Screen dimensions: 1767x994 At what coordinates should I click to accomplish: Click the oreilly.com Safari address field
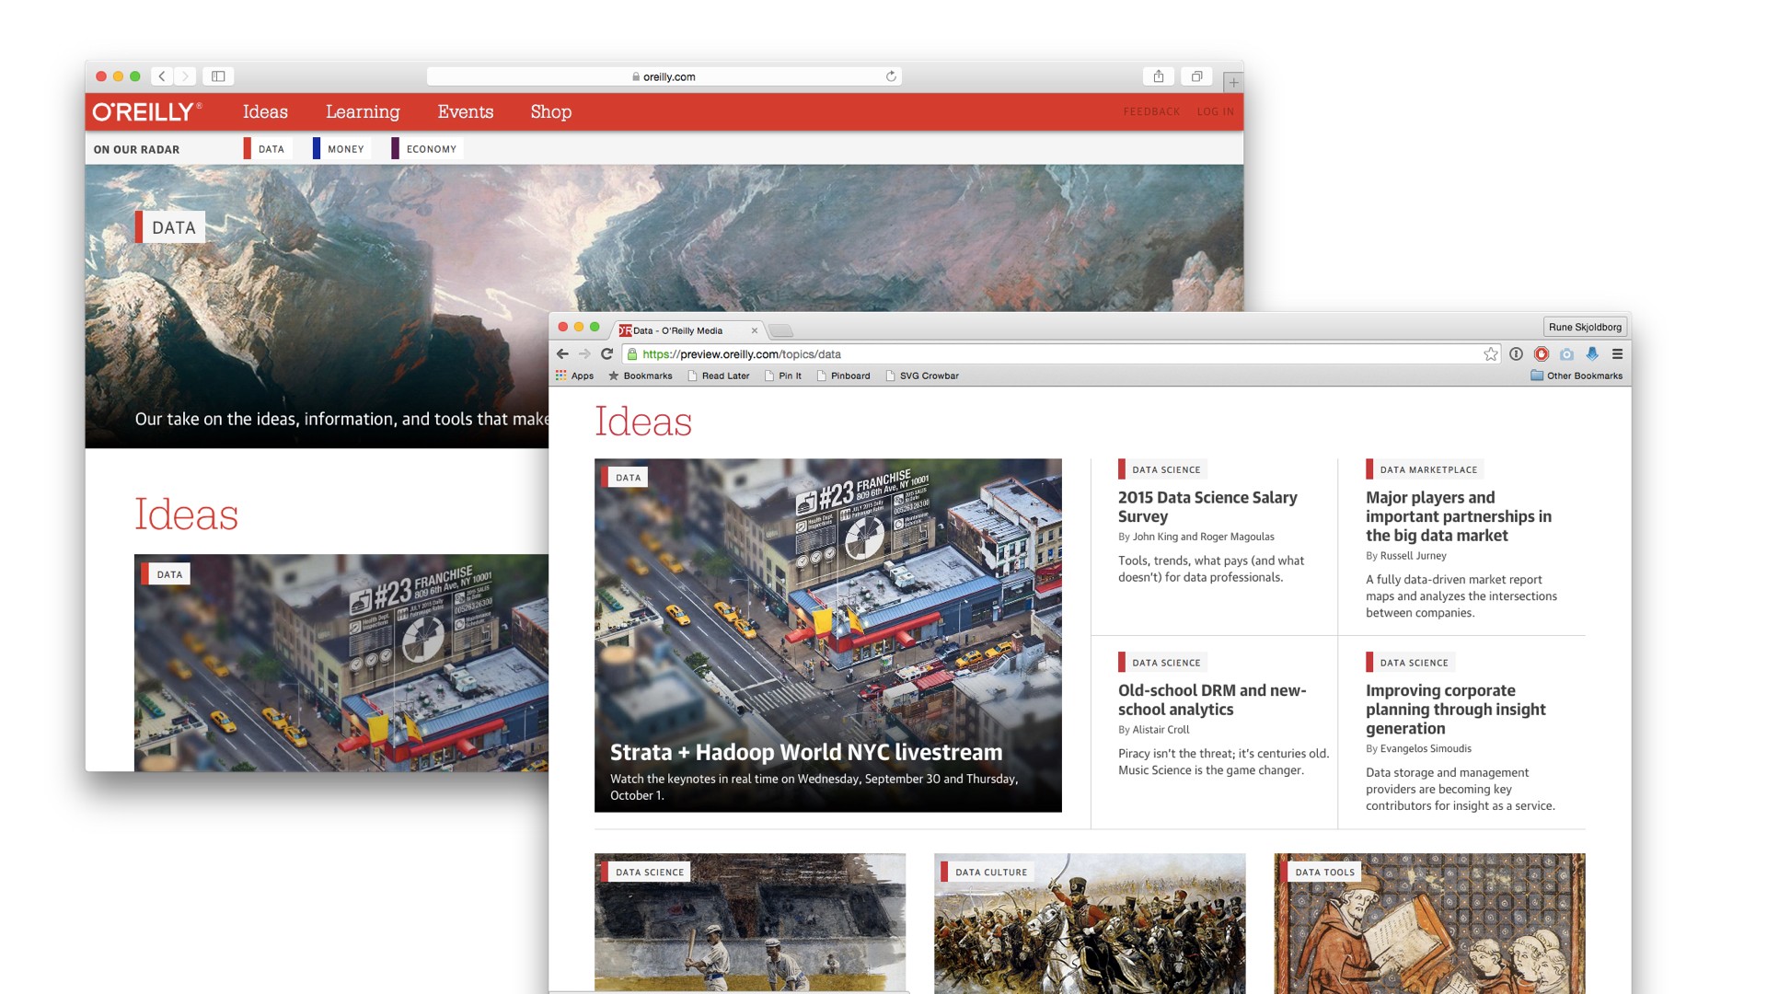click(664, 76)
